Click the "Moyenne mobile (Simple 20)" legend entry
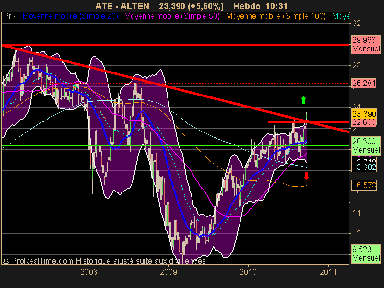The image size is (384, 288). (70, 16)
